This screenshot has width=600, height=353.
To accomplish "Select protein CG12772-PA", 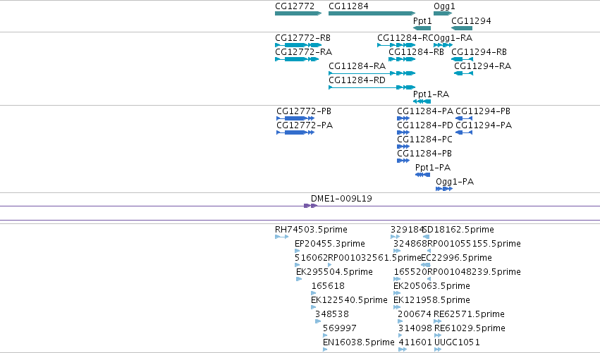I will [295, 132].
